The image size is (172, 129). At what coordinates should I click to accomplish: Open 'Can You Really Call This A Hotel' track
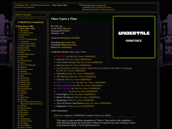pyautogui.click(x=94, y=68)
